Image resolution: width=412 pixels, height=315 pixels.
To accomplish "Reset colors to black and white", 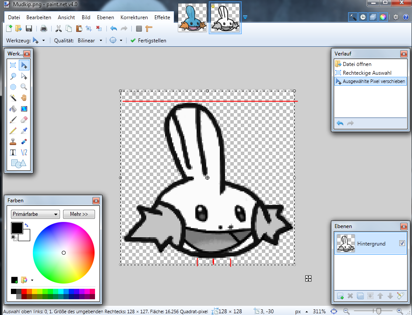I will [14, 238].
